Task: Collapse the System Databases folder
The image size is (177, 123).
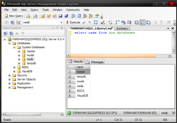Action: tap(14, 47)
